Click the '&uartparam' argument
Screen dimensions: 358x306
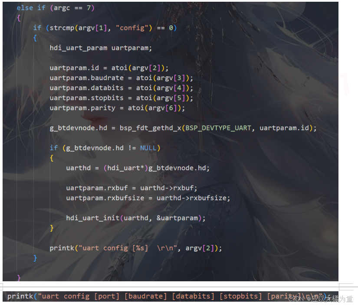(x=177, y=218)
